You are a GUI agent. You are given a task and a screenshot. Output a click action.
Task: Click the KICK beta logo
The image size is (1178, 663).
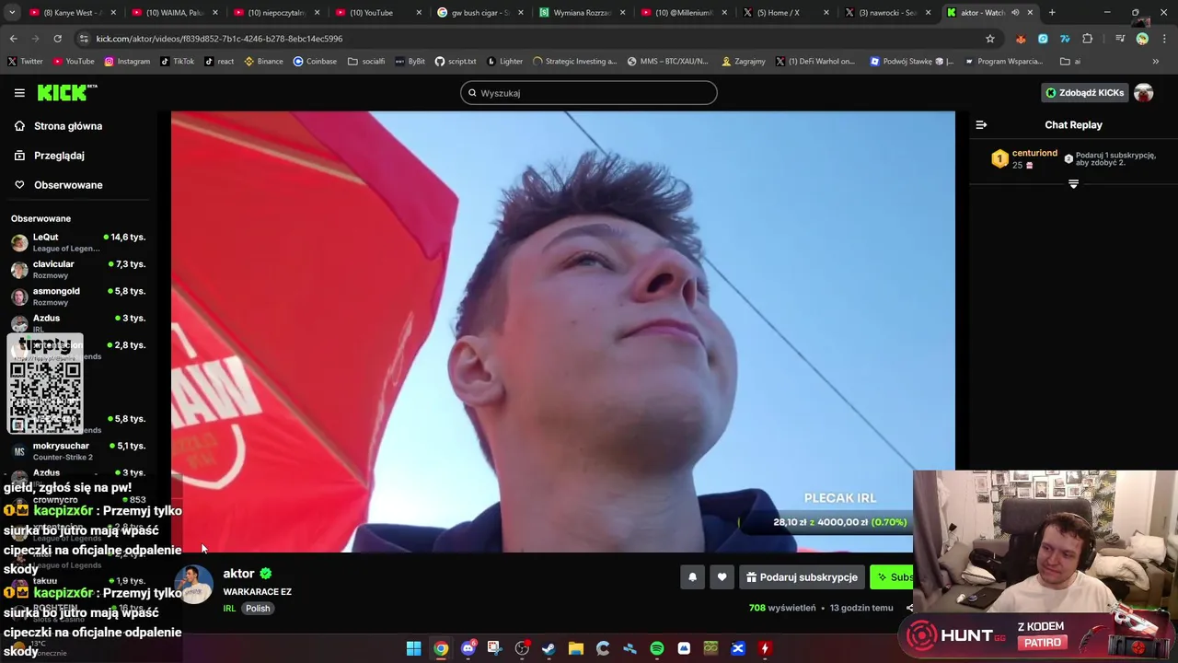(x=67, y=92)
